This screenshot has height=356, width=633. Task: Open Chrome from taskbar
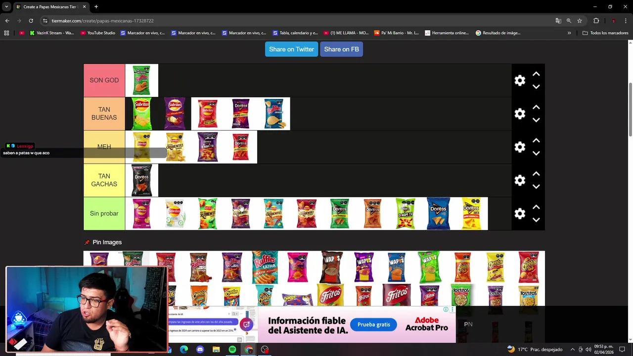tap(249, 350)
